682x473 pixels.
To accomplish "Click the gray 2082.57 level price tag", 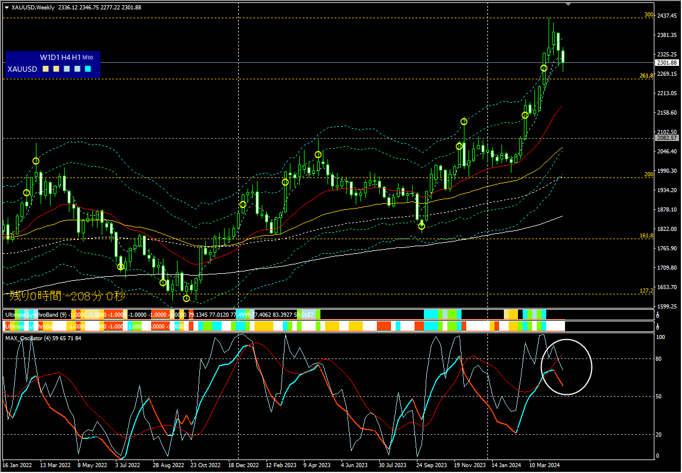I will click(667, 138).
